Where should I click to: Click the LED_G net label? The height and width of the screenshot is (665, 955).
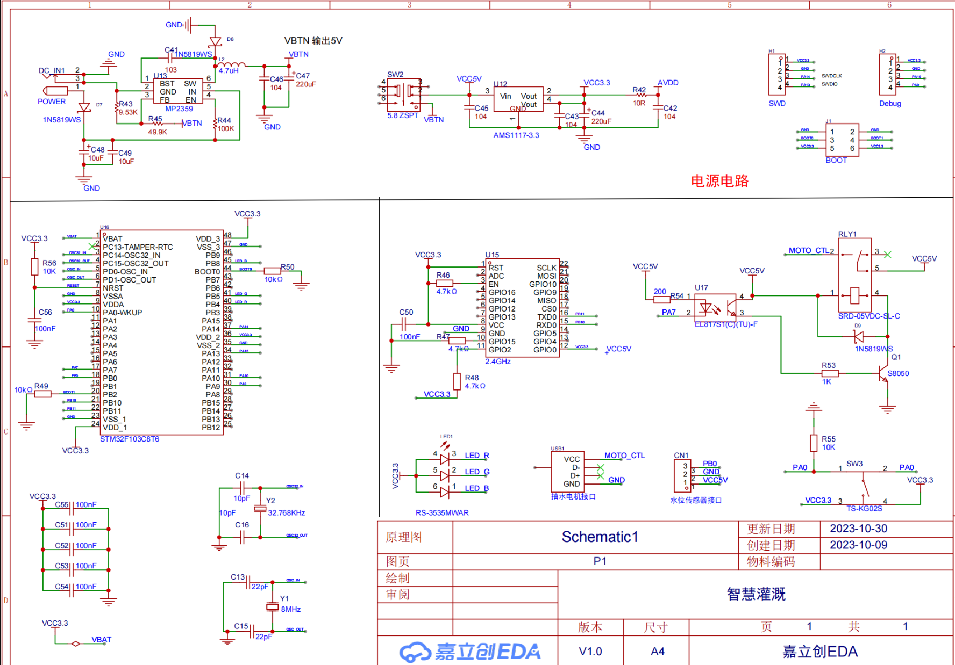pos(477,472)
